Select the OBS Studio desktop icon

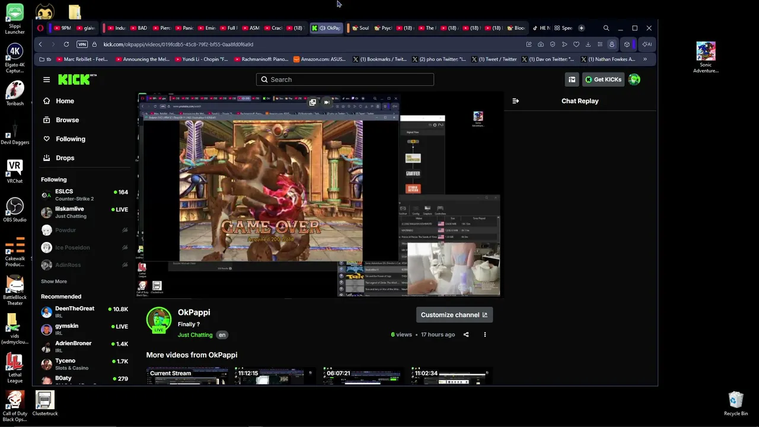tap(15, 209)
